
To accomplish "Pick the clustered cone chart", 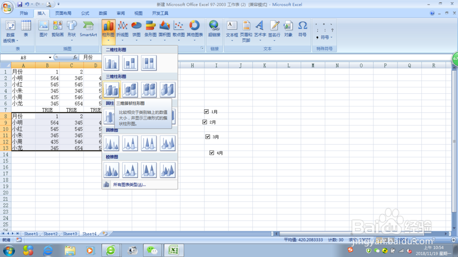I will click(111, 143).
